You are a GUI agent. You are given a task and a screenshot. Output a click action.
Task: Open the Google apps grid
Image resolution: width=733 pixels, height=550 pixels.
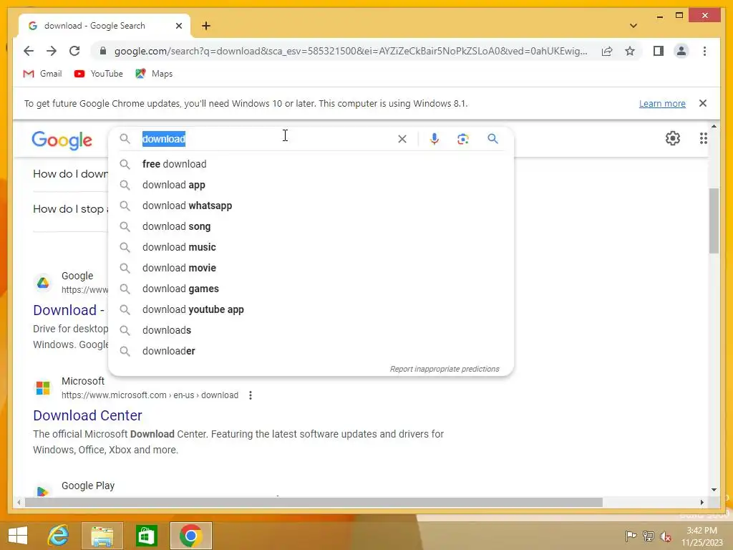(703, 138)
